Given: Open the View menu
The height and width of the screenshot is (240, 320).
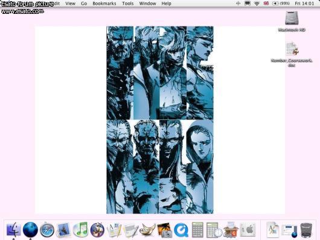Looking at the screenshot, I should [71, 4].
